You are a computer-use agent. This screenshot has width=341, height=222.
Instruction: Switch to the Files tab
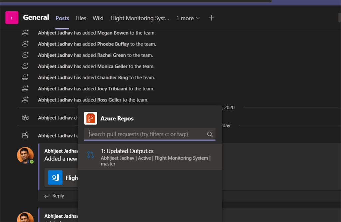tap(81, 18)
